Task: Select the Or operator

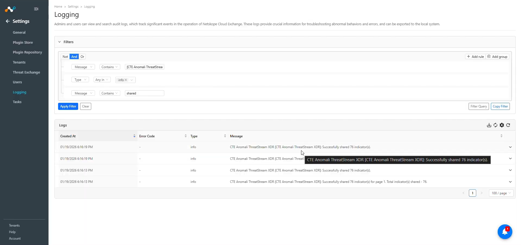Action: [82, 56]
